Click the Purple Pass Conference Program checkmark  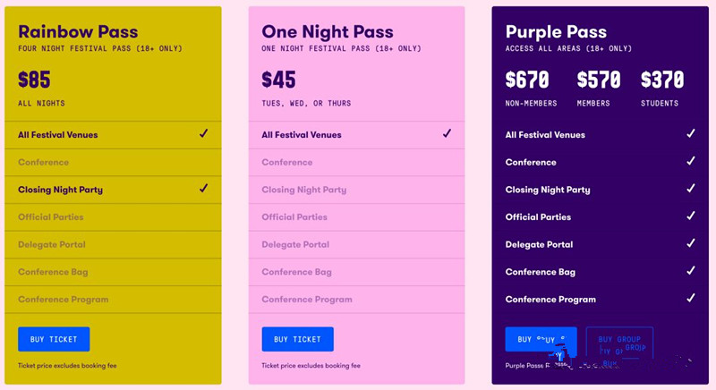click(691, 299)
